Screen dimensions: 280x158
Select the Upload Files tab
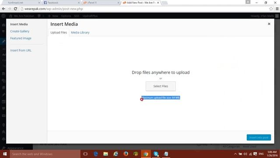tap(59, 32)
